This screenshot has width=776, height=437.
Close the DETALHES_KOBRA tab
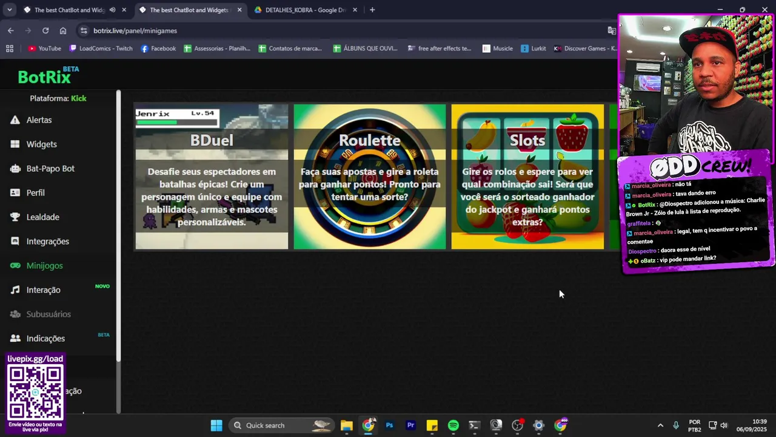tap(355, 10)
